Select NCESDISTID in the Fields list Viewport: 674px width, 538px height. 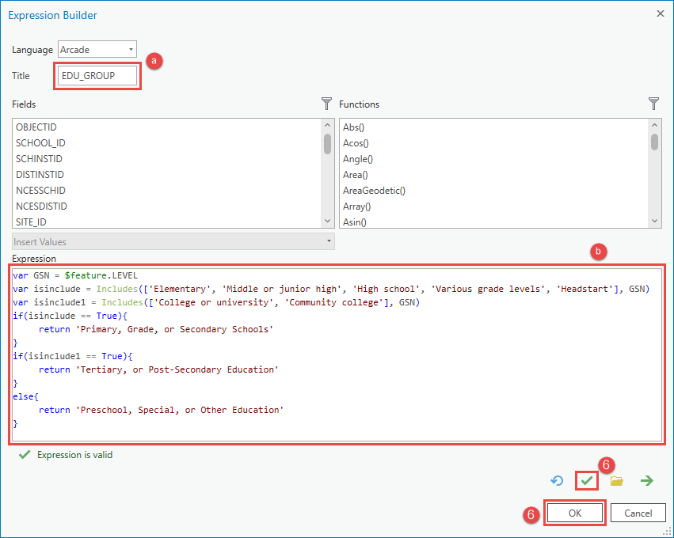(x=41, y=206)
